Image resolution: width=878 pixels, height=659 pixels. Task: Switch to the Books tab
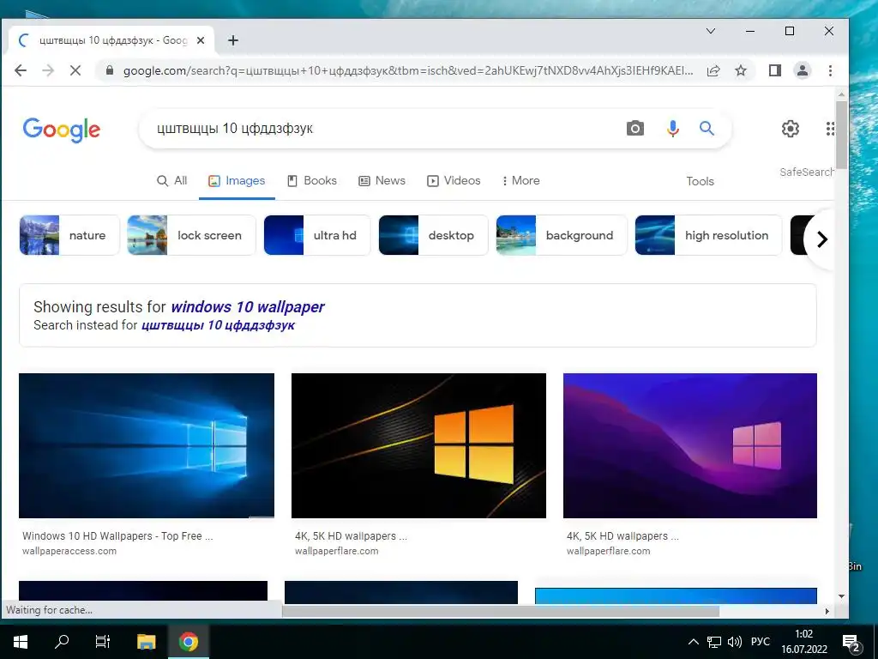coord(312,180)
